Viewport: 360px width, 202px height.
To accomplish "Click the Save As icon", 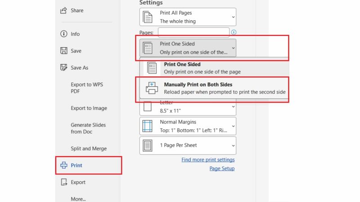I will coord(63,67).
